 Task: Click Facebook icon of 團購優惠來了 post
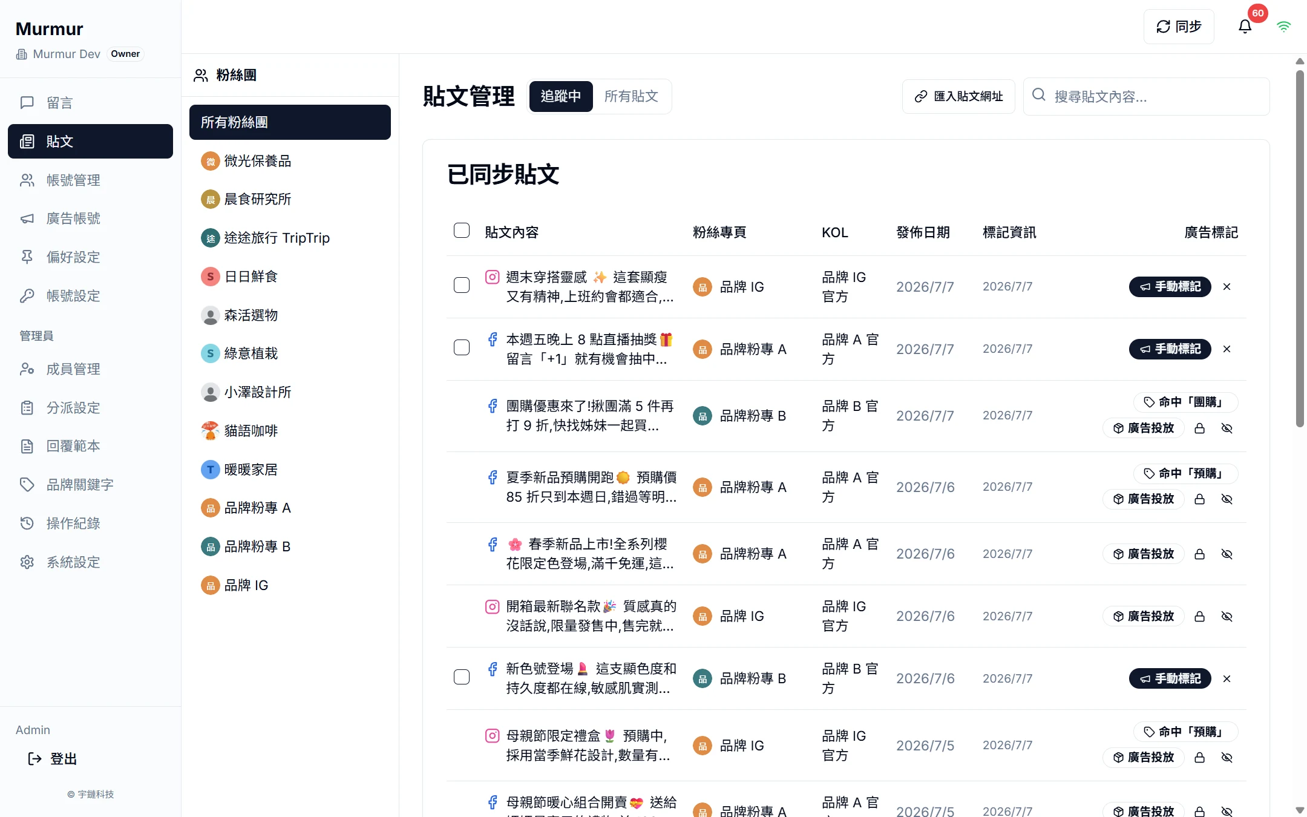[493, 406]
